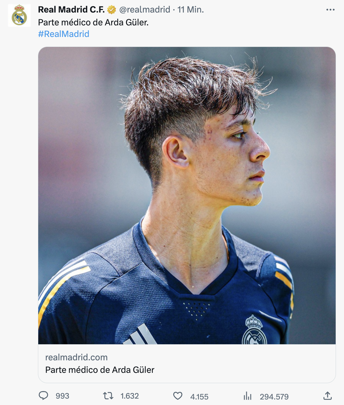
Task: Click the Real Madrid C.F. account name
Action: [71, 10]
